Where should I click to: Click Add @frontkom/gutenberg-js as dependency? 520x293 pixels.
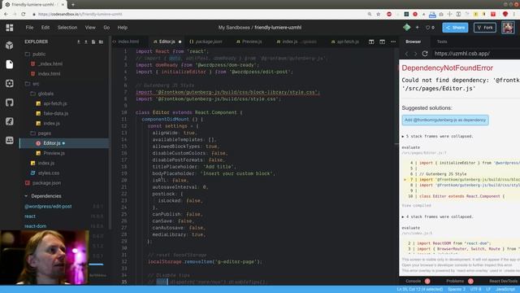(445, 120)
